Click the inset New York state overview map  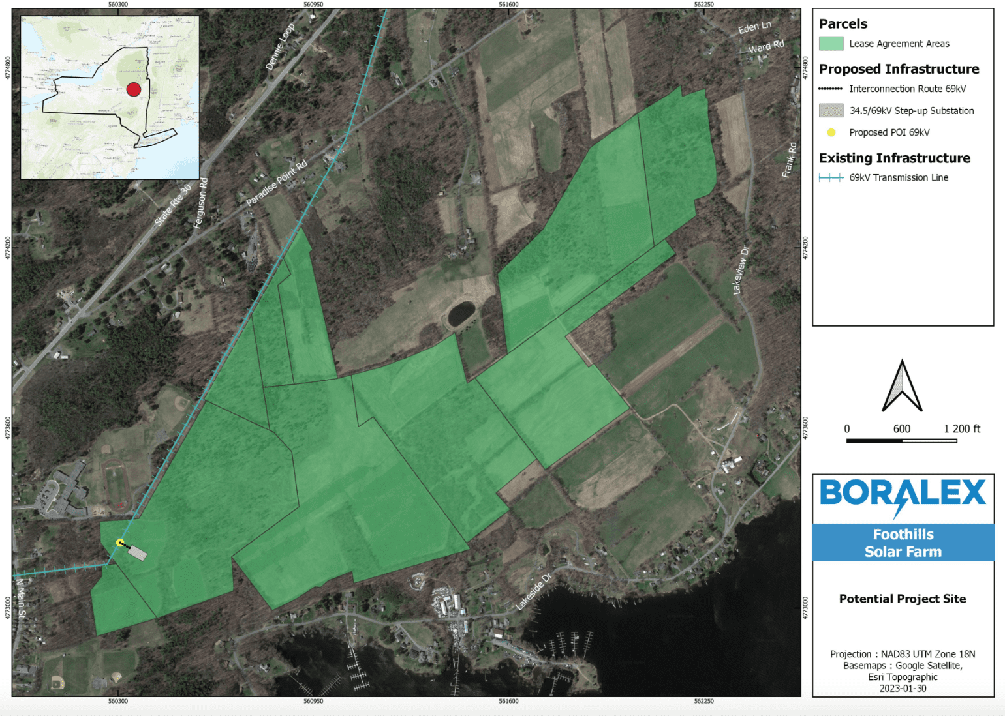[x=110, y=98]
